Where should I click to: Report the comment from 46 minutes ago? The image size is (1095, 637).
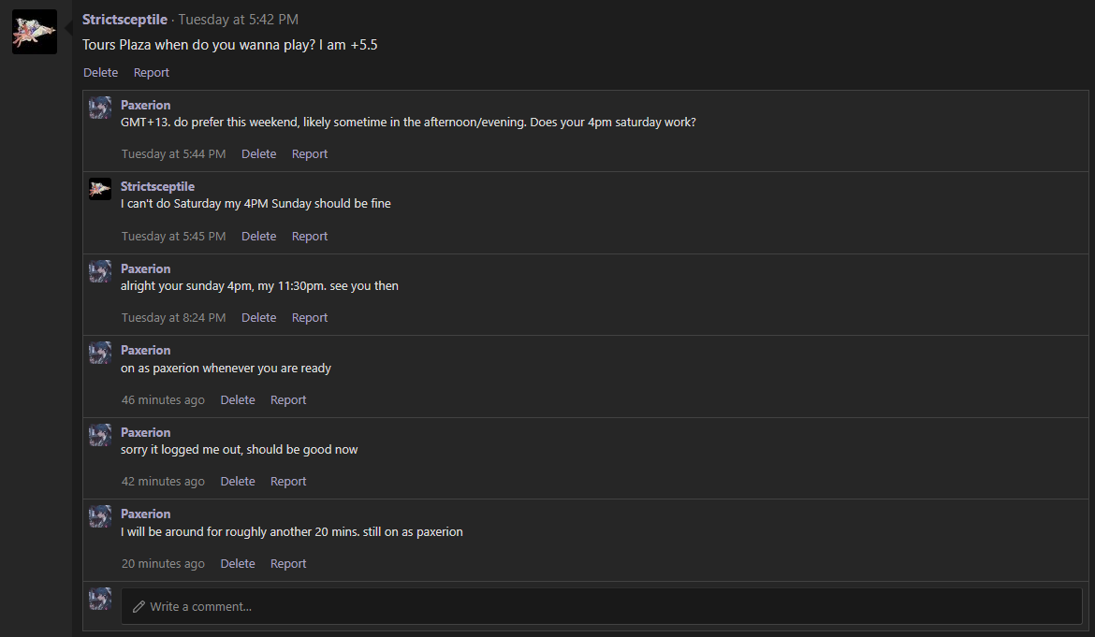pos(288,399)
